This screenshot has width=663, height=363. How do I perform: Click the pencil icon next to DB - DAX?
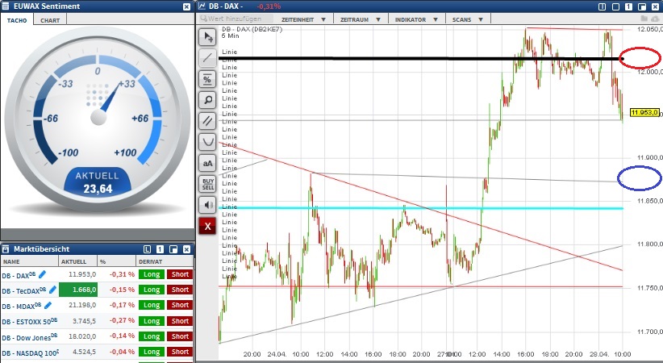pos(42,274)
